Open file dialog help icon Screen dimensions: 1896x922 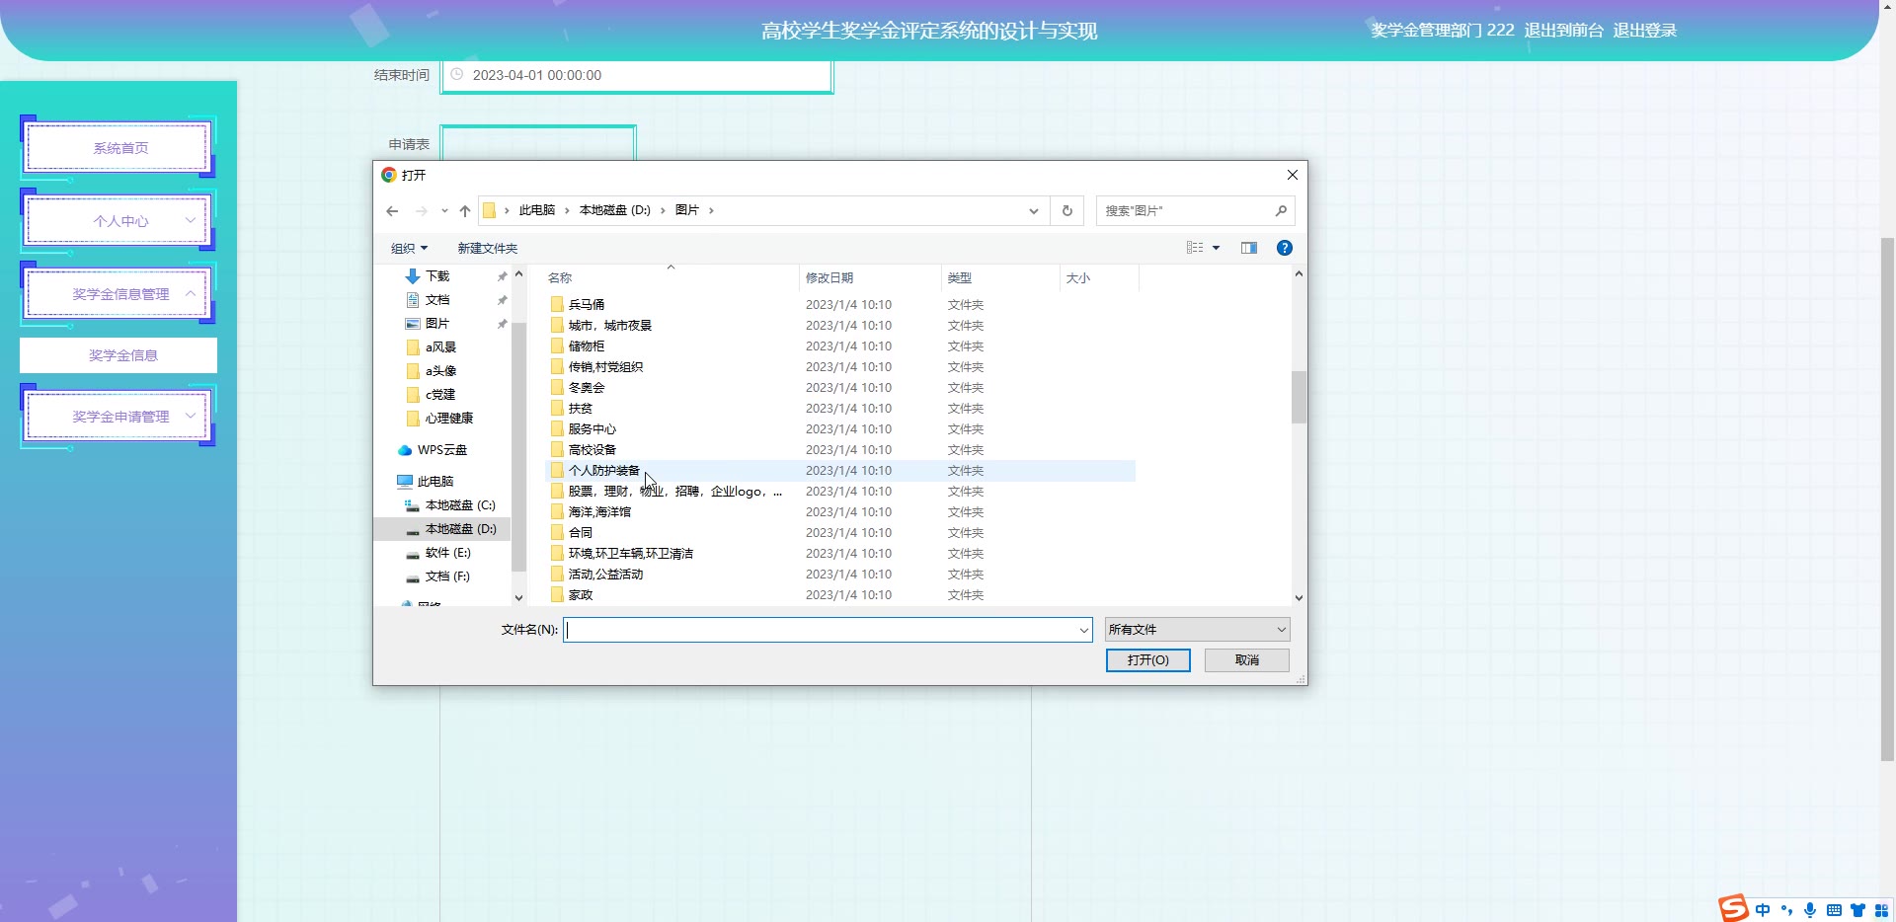pyautogui.click(x=1284, y=248)
